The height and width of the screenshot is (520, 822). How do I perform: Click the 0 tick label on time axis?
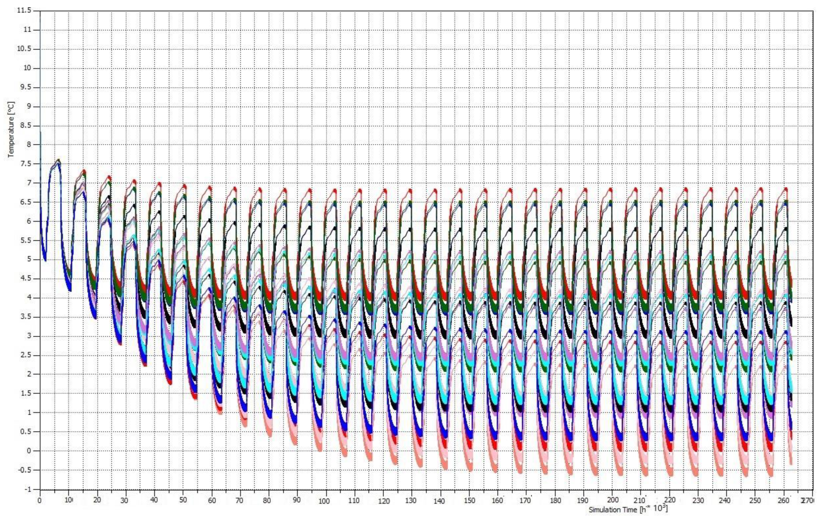tap(40, 500)
